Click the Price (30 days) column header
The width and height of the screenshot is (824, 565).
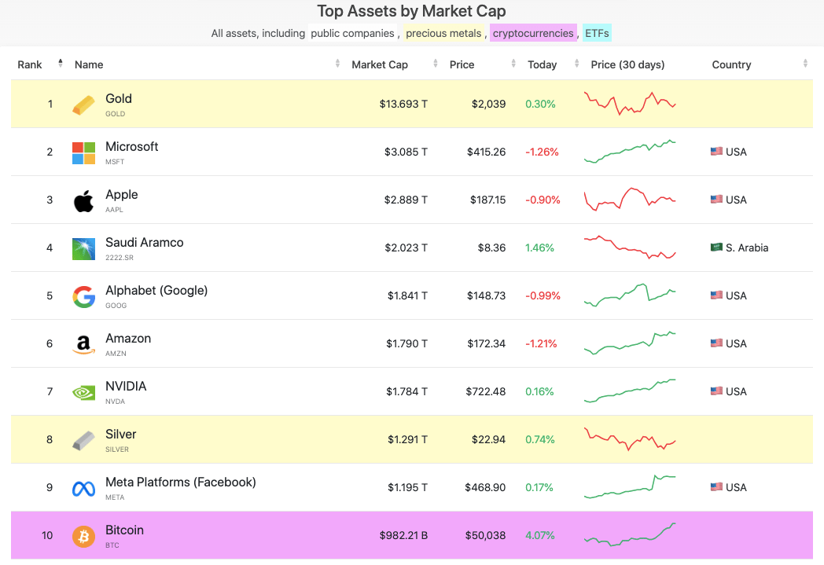tap(627, 64)
